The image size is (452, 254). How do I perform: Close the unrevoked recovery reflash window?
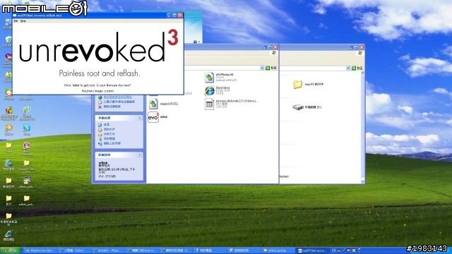(180, 16)
